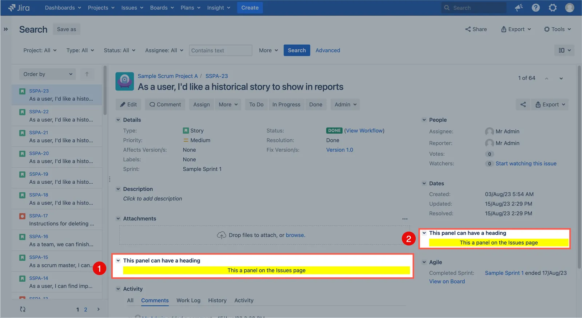Click the browse attachments link
Screen dimensions: 582x318
(x=295, y=235)
